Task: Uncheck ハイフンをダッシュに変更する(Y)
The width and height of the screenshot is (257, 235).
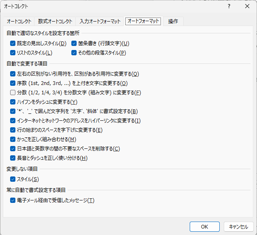Action: click(x=13, y=102)
